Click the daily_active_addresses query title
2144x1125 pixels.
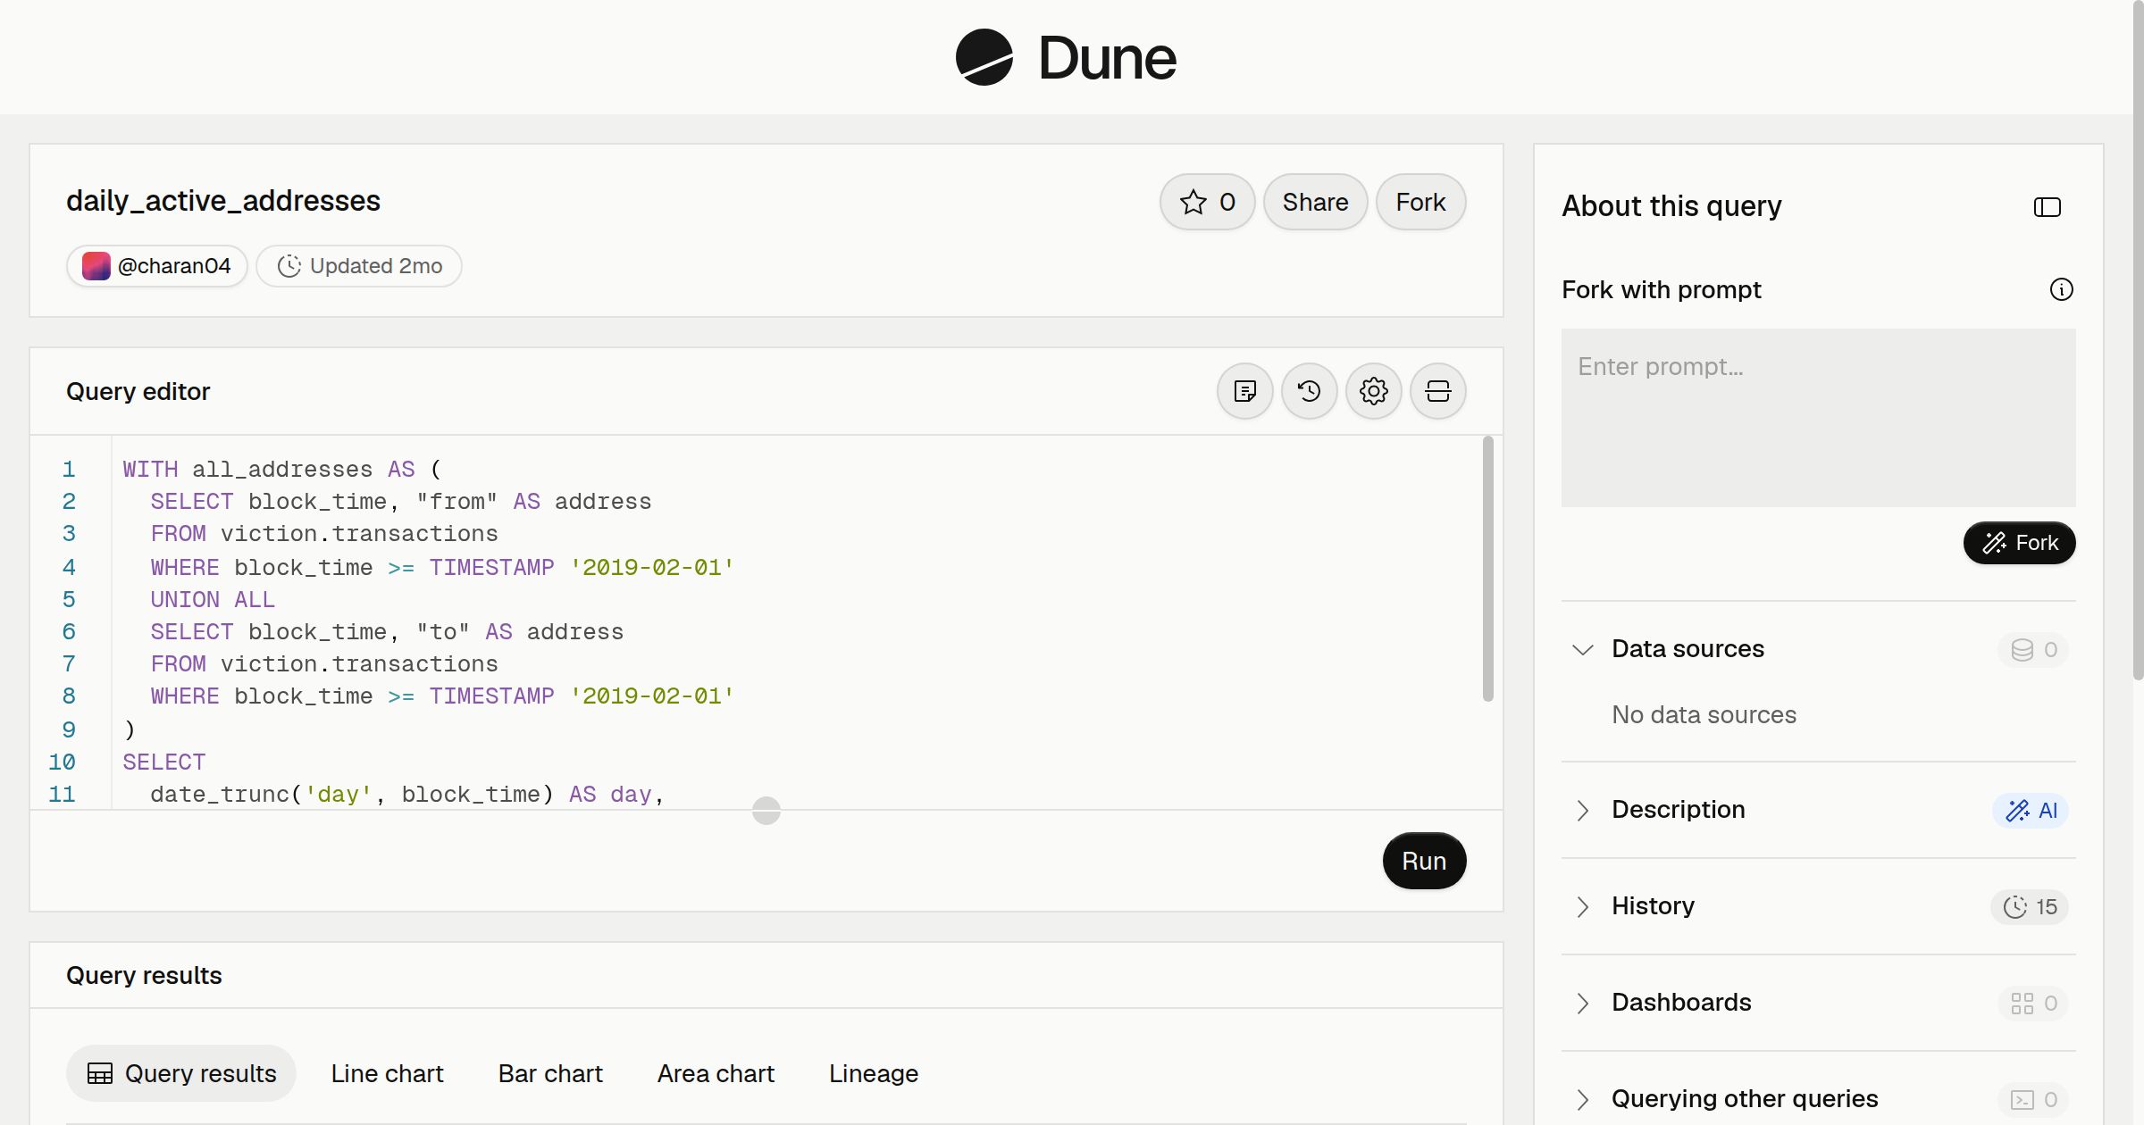(x=223, y=201)
